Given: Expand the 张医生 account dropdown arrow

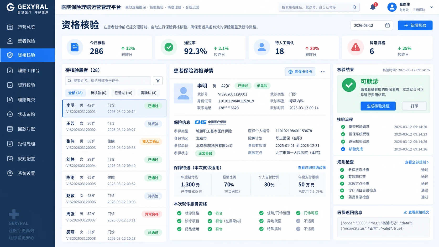Looking at the screenshot, I should [x=431, y=7].
